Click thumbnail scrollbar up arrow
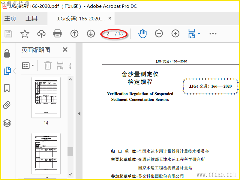The image size is (240, 180). (x=70, y=79)
